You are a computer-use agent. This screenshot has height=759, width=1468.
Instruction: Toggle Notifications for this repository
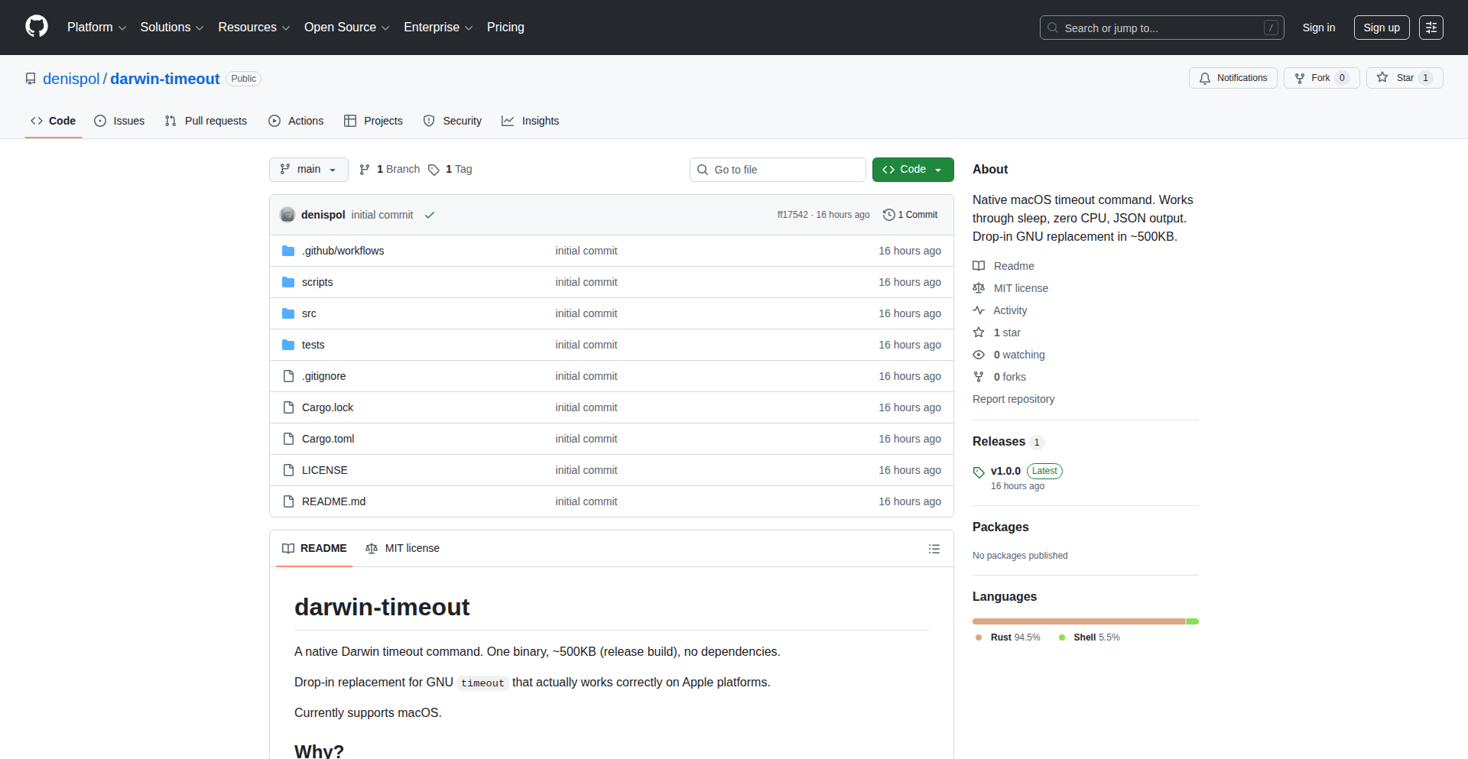tap(1233, 78)
